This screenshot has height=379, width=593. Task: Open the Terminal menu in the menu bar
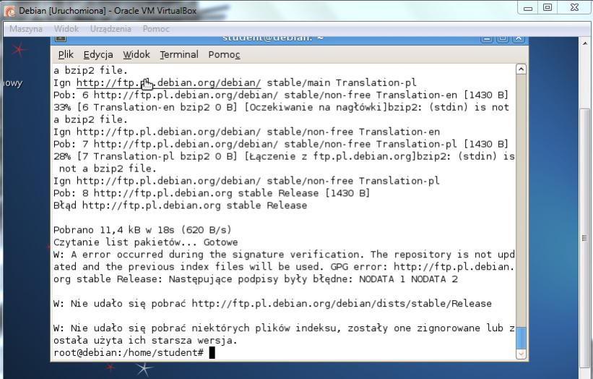coord(179,54)
